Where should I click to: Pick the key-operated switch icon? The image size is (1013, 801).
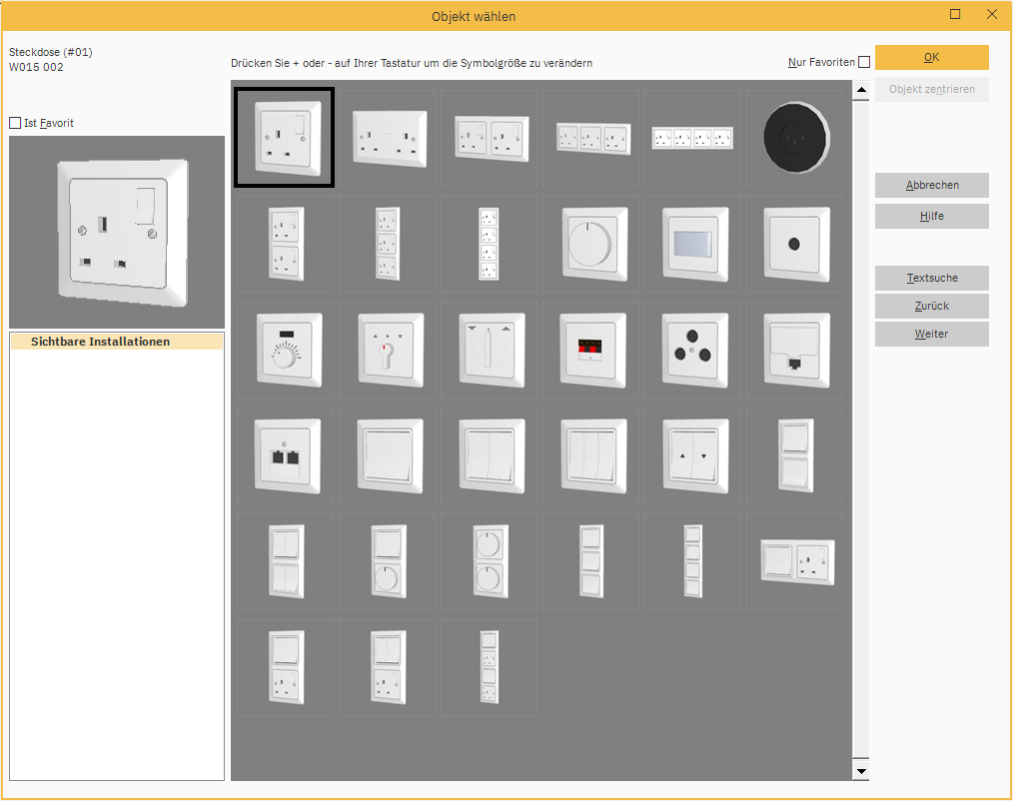[388, 352]
